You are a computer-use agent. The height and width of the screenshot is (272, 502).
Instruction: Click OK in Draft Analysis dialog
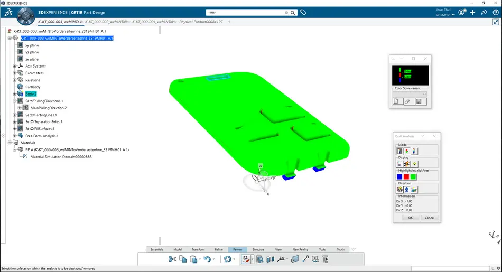[x=410, y=218]
